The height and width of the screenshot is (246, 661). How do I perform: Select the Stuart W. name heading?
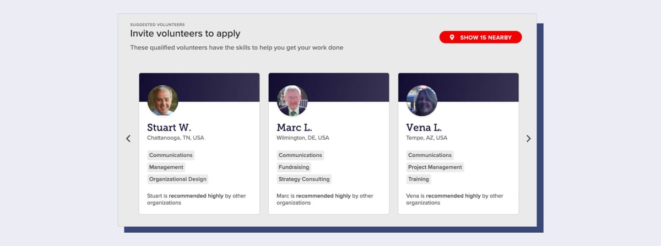click(x=169, y=127)
